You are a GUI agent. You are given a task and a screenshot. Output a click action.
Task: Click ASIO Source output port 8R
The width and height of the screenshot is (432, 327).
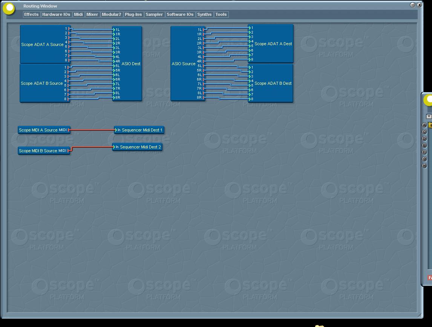(x=204, y=98)
